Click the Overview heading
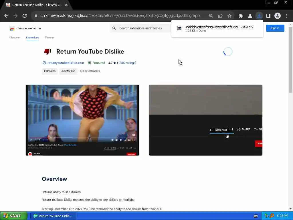This screenshot has height=220, width=293. click(x=54, y=179)
